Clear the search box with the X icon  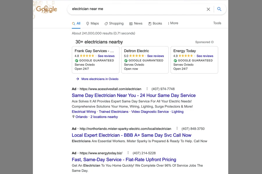(208, 9)
